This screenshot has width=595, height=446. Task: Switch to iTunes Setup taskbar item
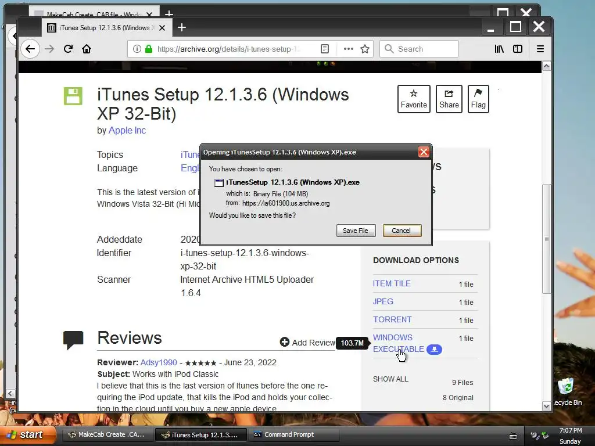[200, 434]
